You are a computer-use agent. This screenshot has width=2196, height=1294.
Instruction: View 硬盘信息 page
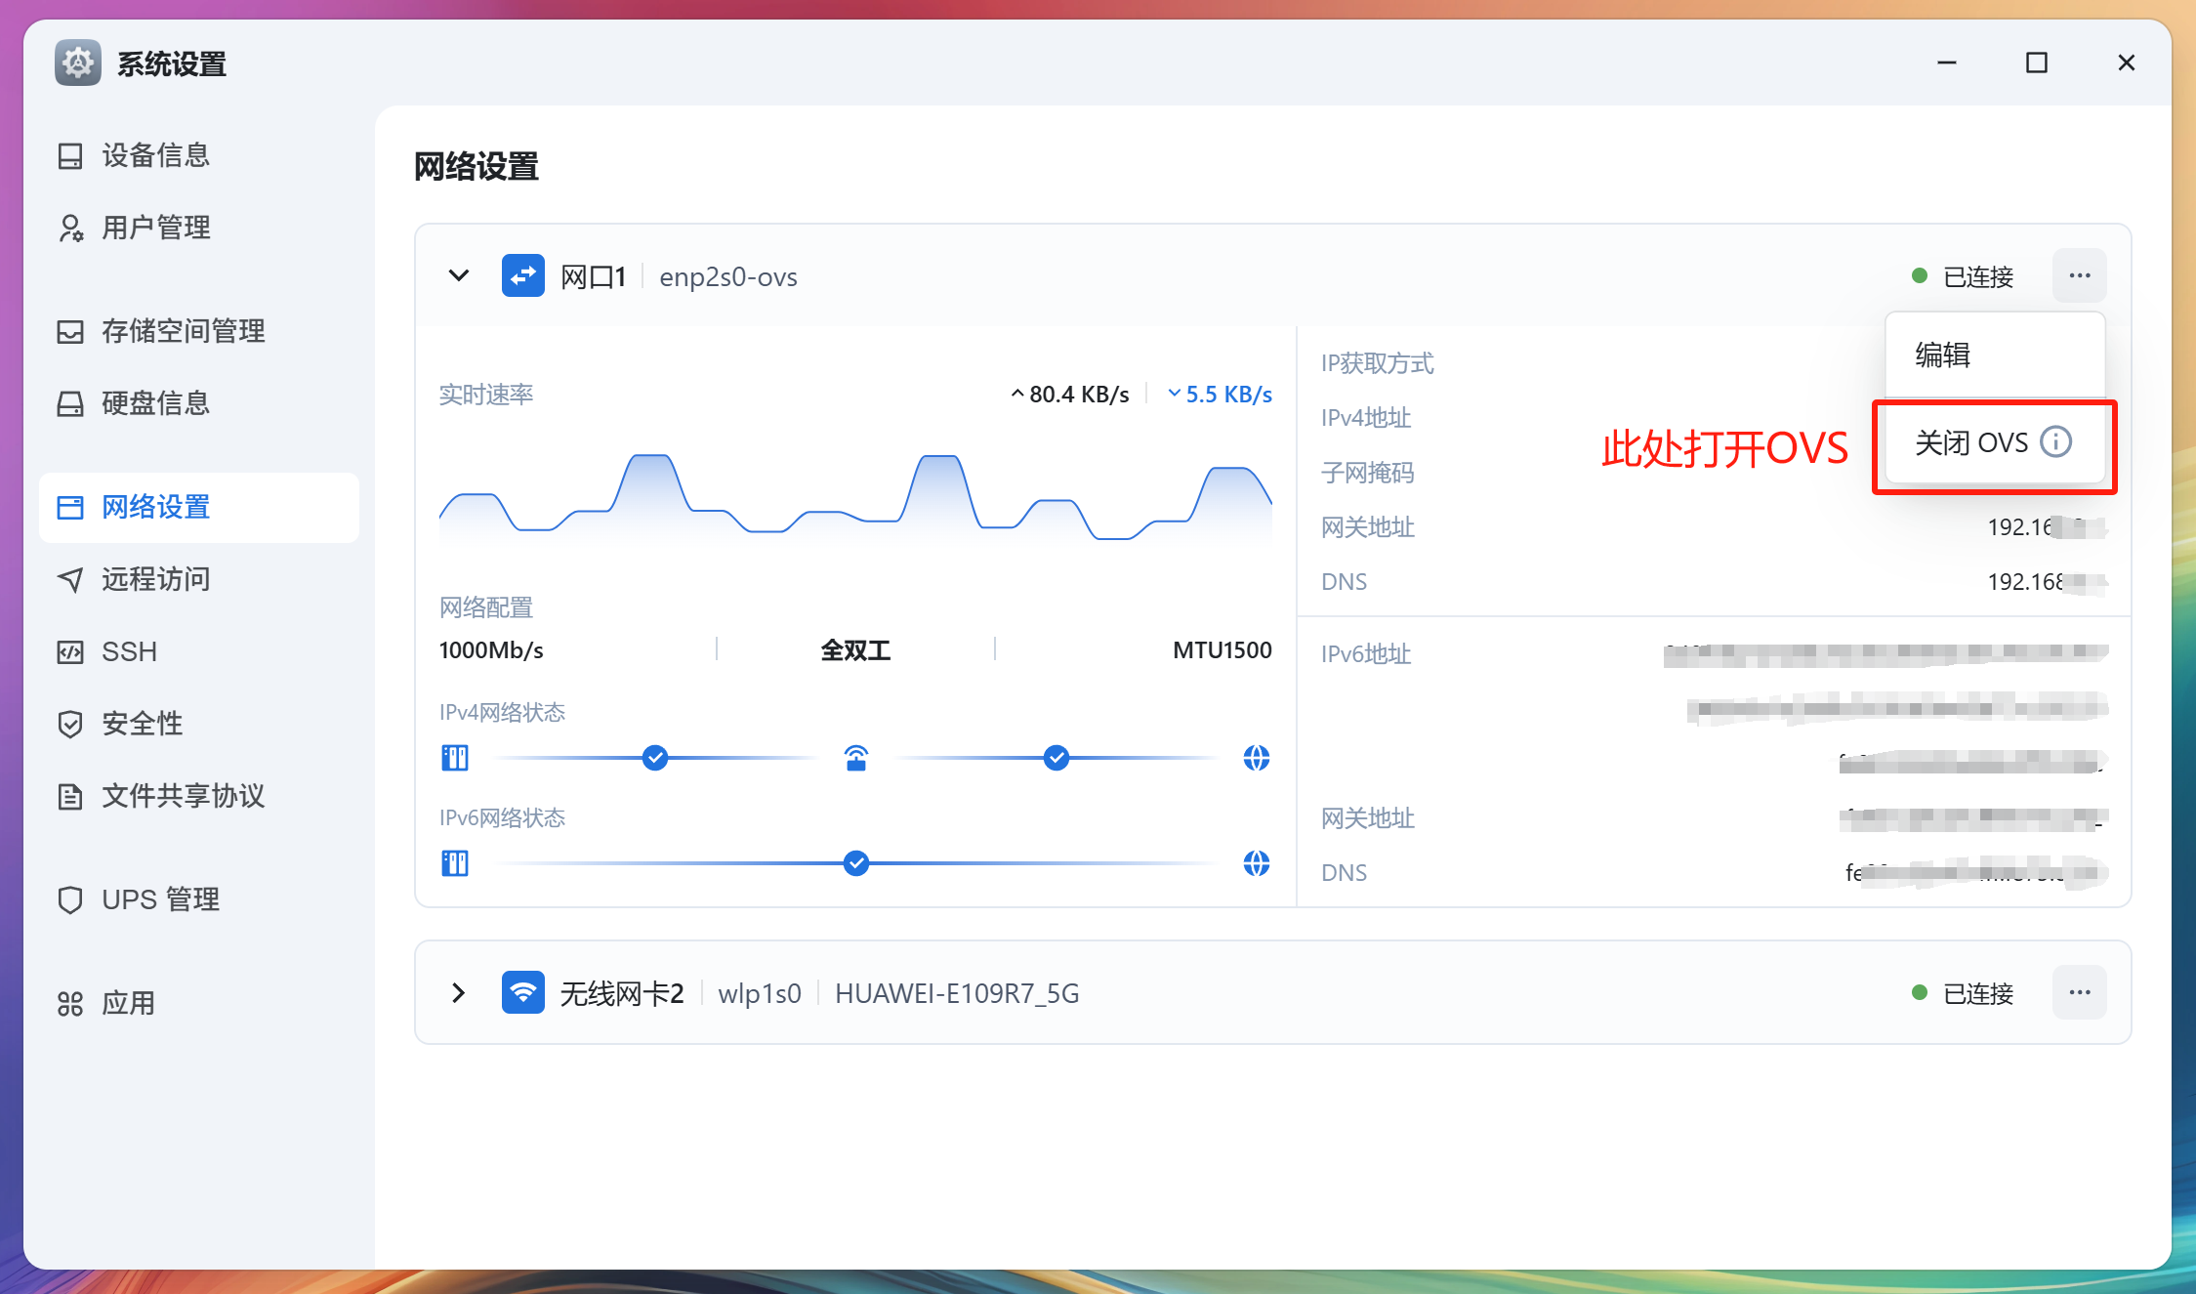point(156,402)
